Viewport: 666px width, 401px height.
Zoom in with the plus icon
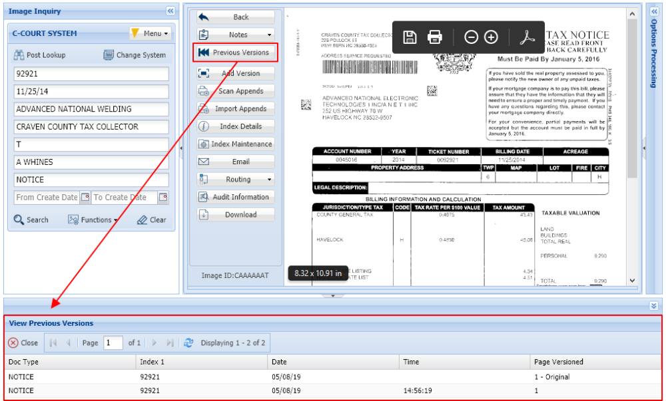tap(491, 37)
